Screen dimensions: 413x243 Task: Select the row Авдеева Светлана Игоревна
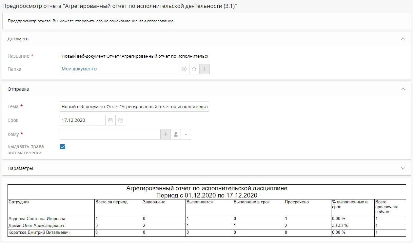coord(206,219)
